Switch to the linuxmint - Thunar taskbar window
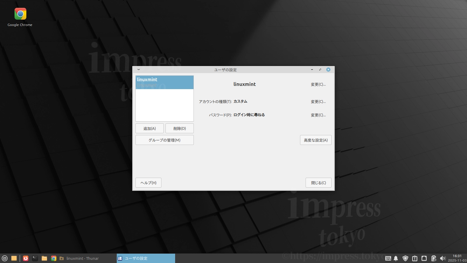Screen dimensions: 467x263 (87, 258)
